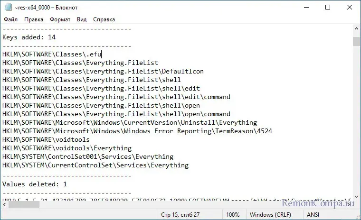Open the Формат menu
Viewport: 361px width, 220px height.
[60, 19]
